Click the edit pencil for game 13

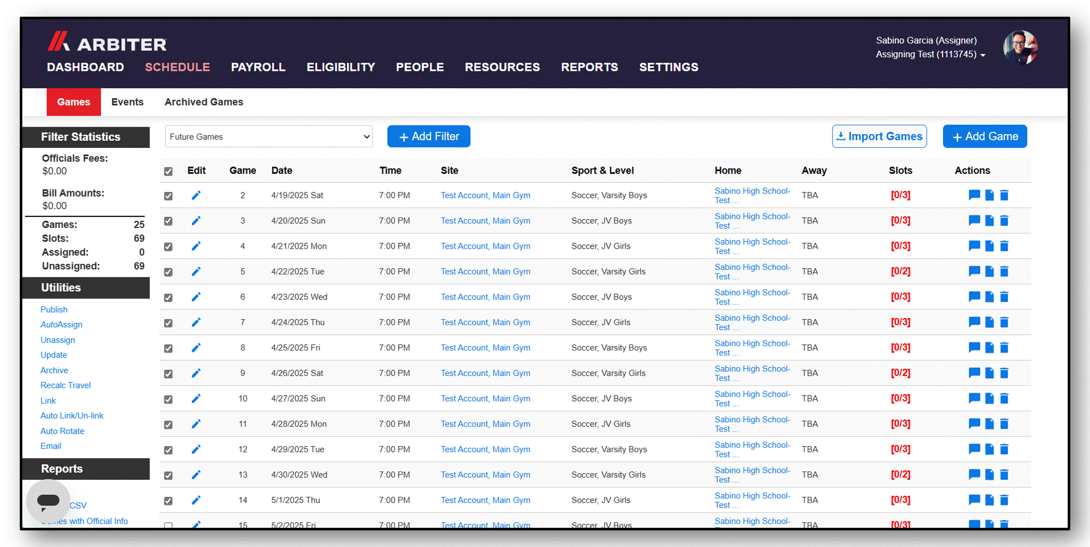click(196, 475)
